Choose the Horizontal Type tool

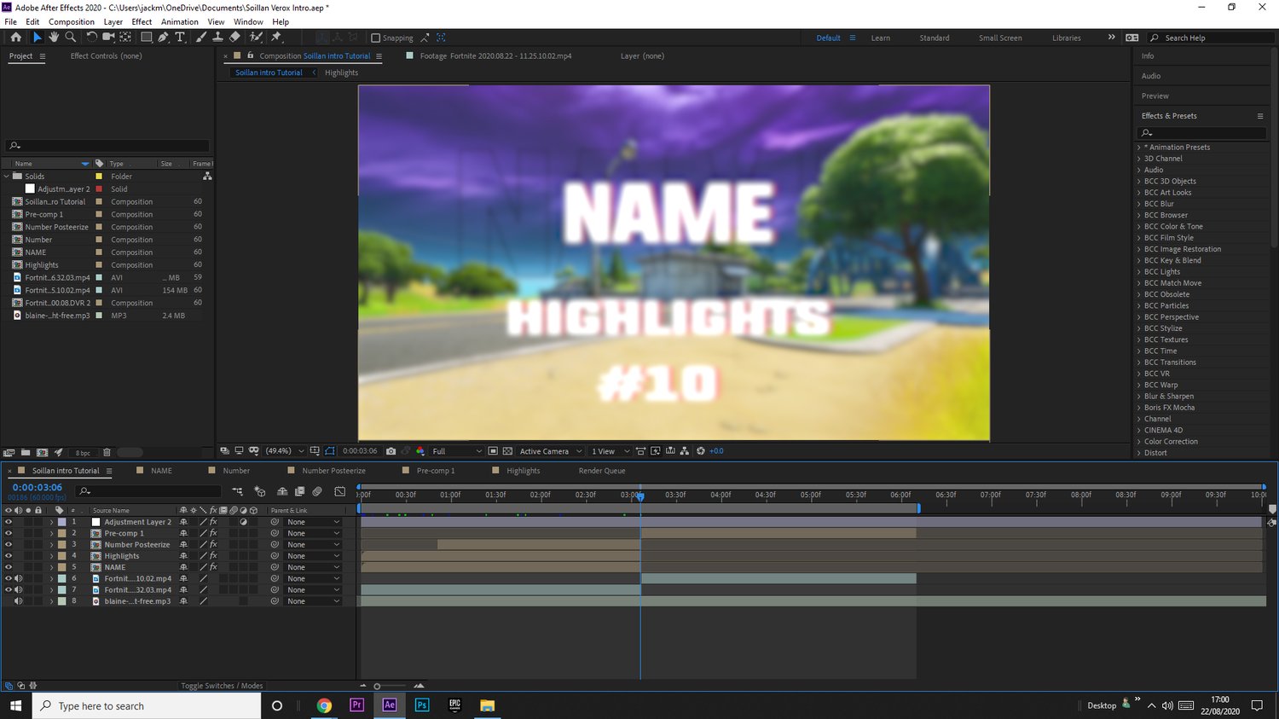(x=180, y=38)
